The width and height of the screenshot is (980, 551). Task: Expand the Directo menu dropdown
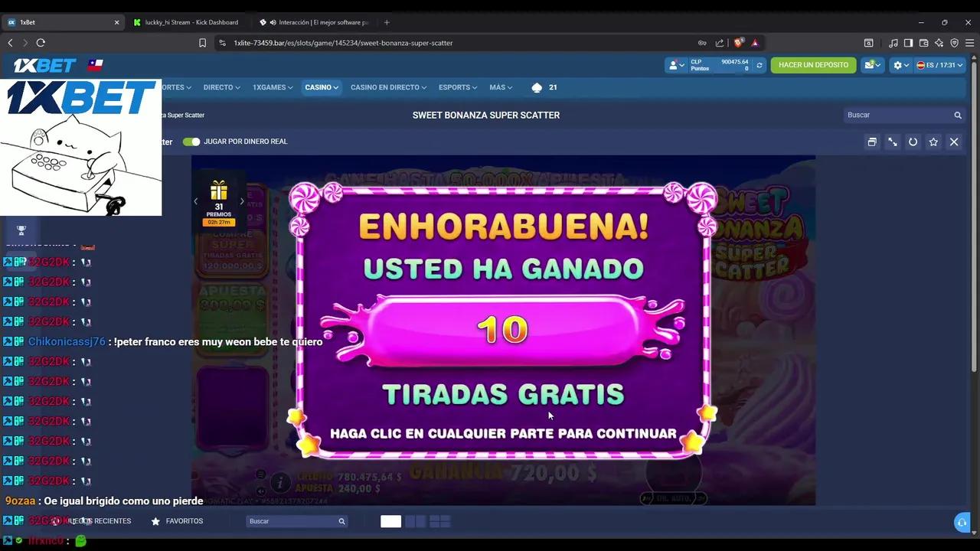pyautogui.click(x=222, y=87)
